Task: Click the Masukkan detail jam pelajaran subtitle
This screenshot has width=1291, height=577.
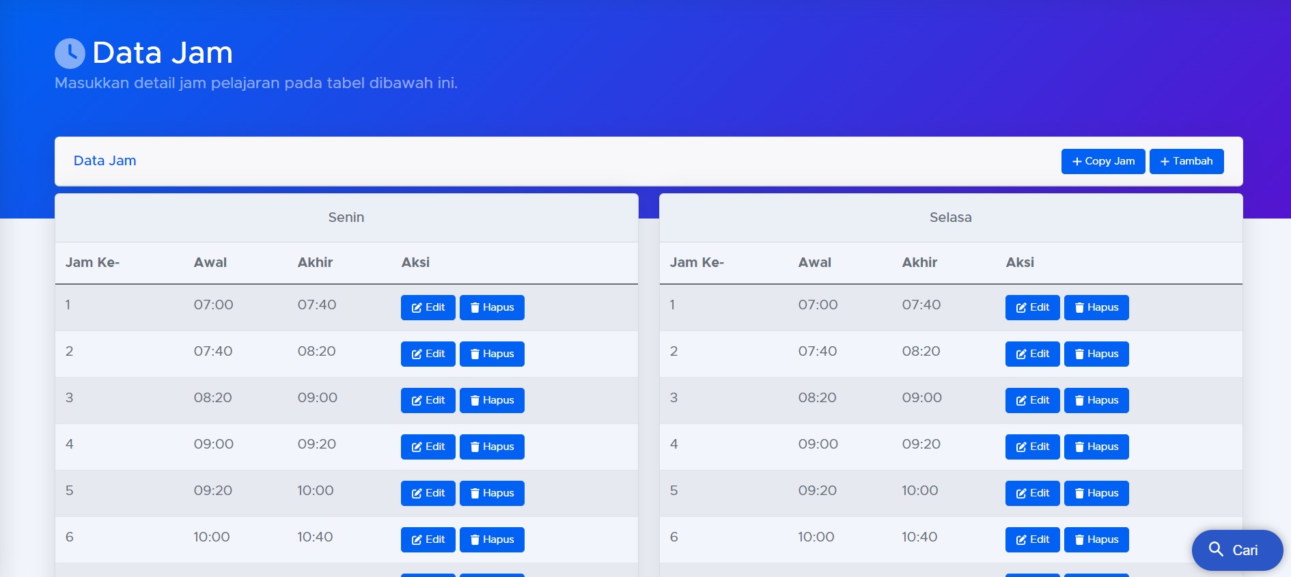Action: click(256, 83)
